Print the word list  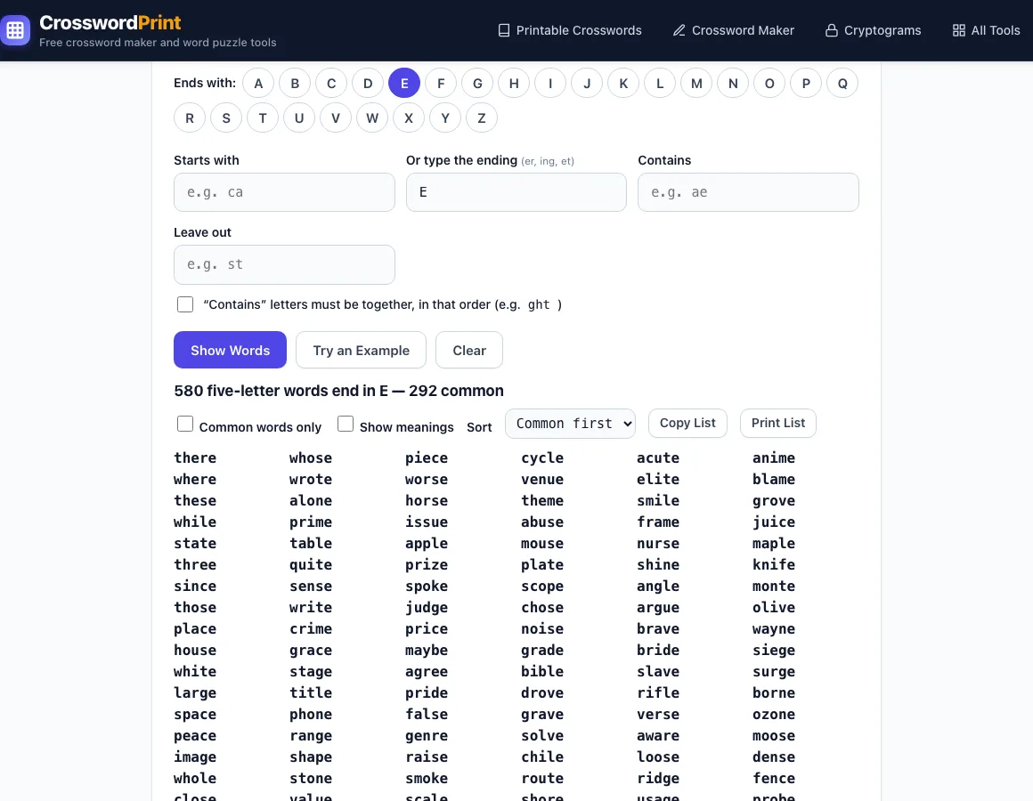(x=778, y=424)
